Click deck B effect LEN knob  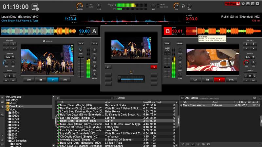coord(253,63)
